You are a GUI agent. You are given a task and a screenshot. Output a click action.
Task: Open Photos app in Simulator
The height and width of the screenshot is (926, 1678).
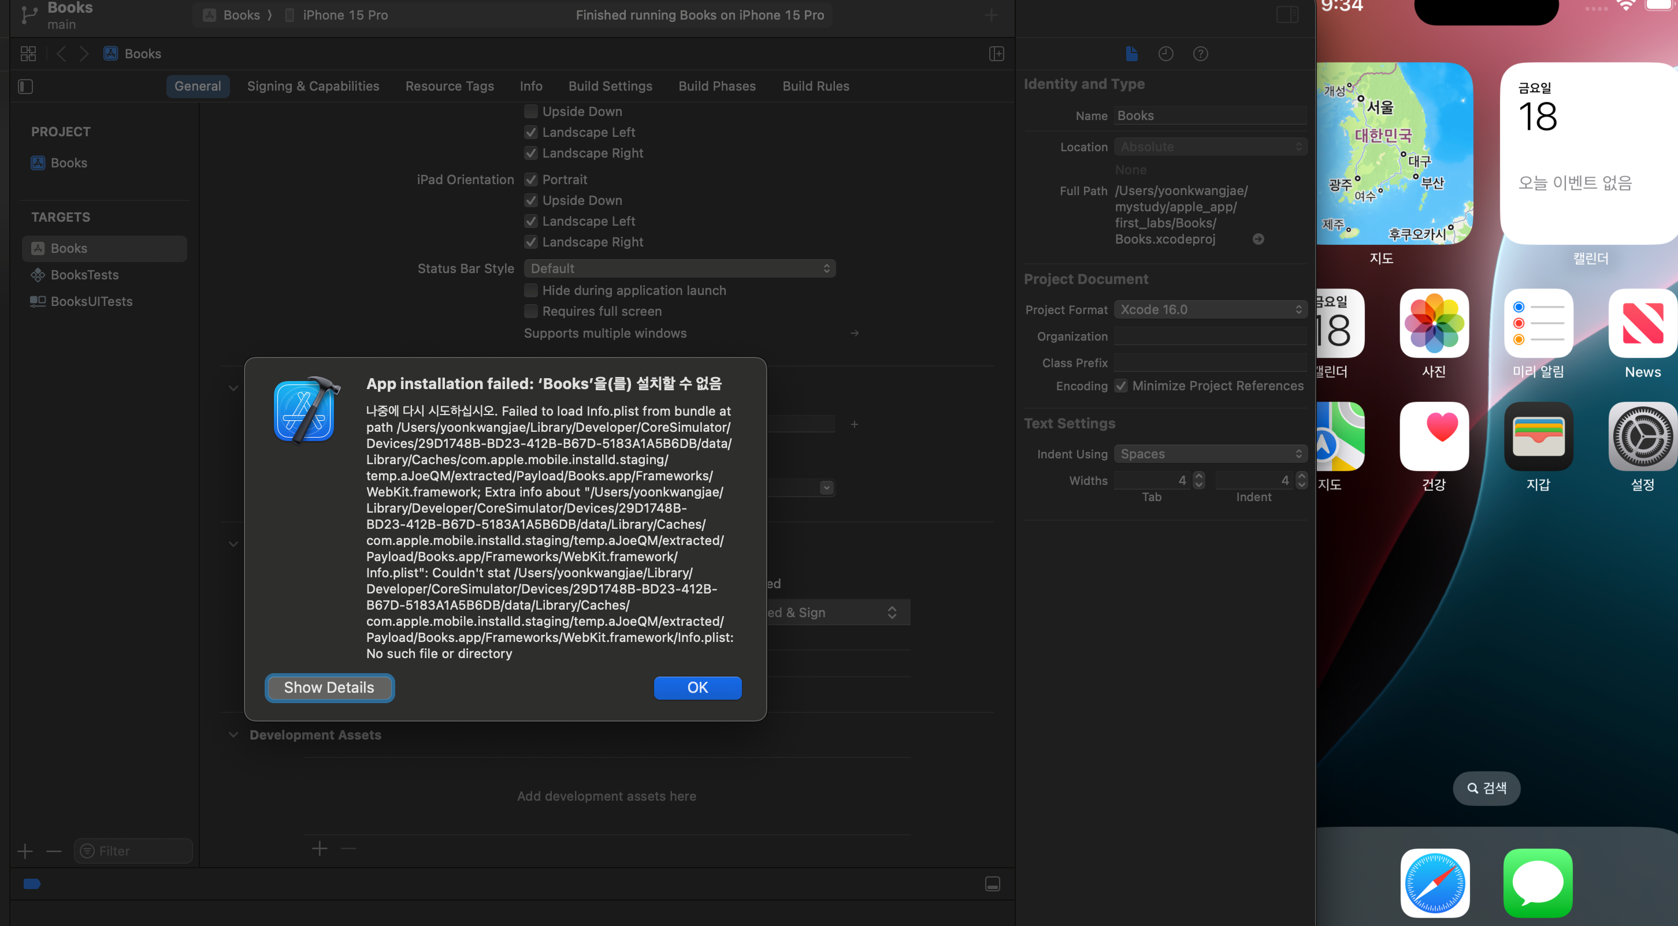[x=1434, y=323]
